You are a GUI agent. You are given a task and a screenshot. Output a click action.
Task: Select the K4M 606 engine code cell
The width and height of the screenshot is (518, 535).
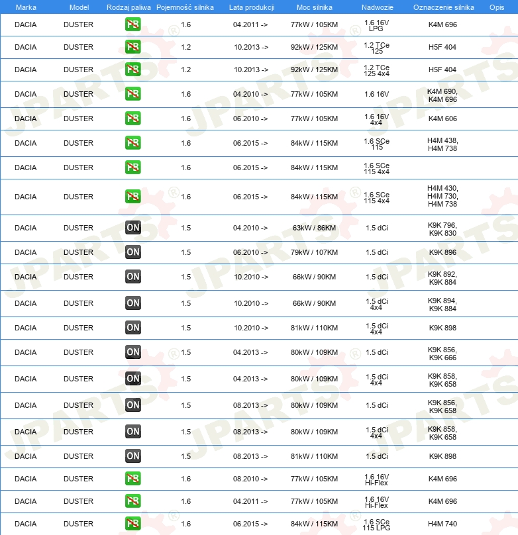[x=442, y=119]
